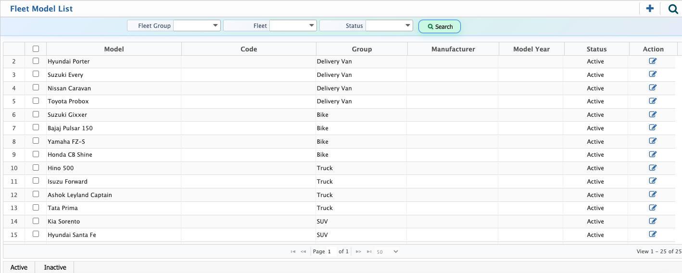Select the Honda CB Shine model name

point(70,155)
